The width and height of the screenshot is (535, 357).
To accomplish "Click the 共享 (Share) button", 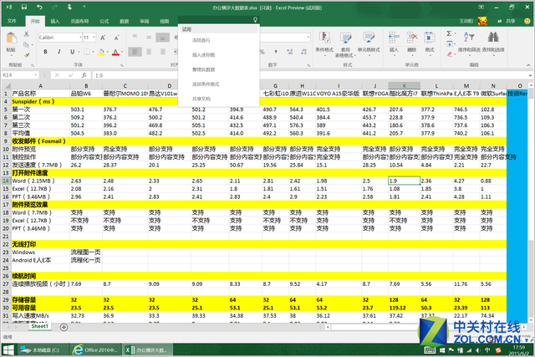I will [507, 21].
